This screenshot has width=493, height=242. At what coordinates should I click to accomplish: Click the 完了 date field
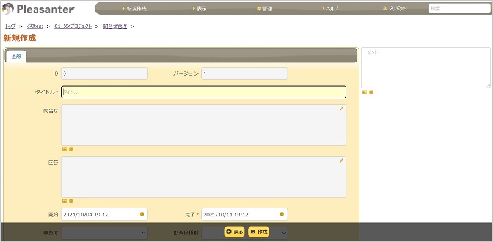pos(244,215)
